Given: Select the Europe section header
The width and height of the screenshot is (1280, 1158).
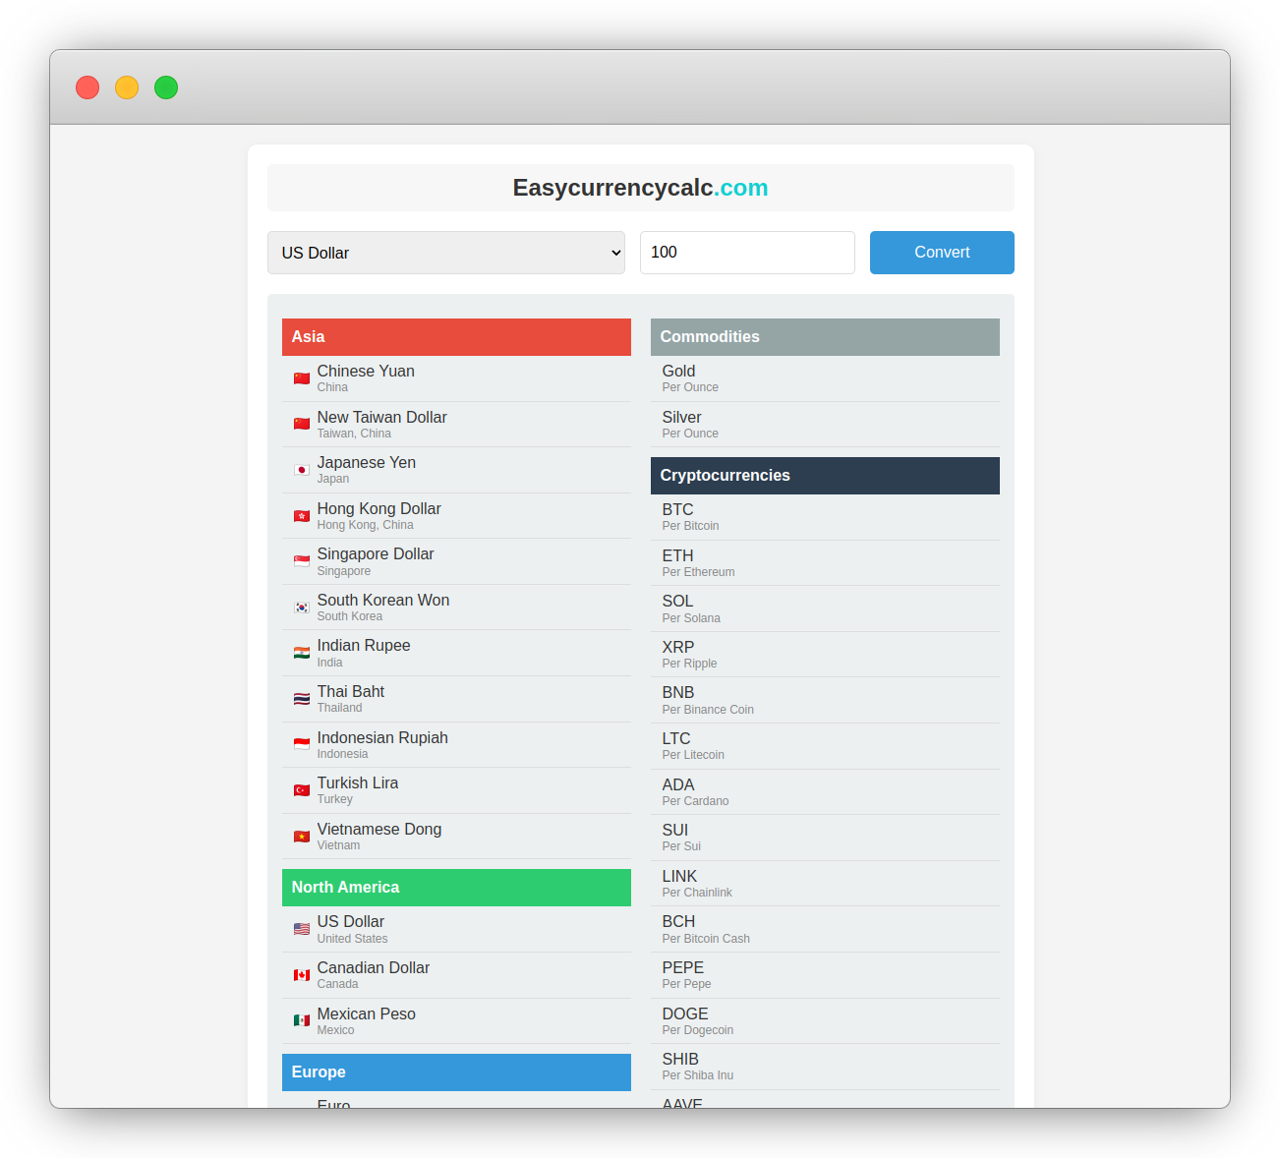Looking at the screenshot, I should [x=456, y=1072].
